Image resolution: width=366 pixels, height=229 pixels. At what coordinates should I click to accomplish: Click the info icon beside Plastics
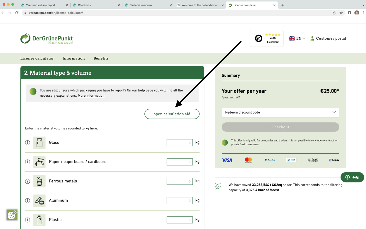tap(28, 220)
